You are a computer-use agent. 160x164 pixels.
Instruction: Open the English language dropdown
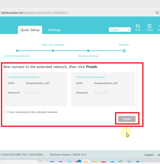click(120, 30)
